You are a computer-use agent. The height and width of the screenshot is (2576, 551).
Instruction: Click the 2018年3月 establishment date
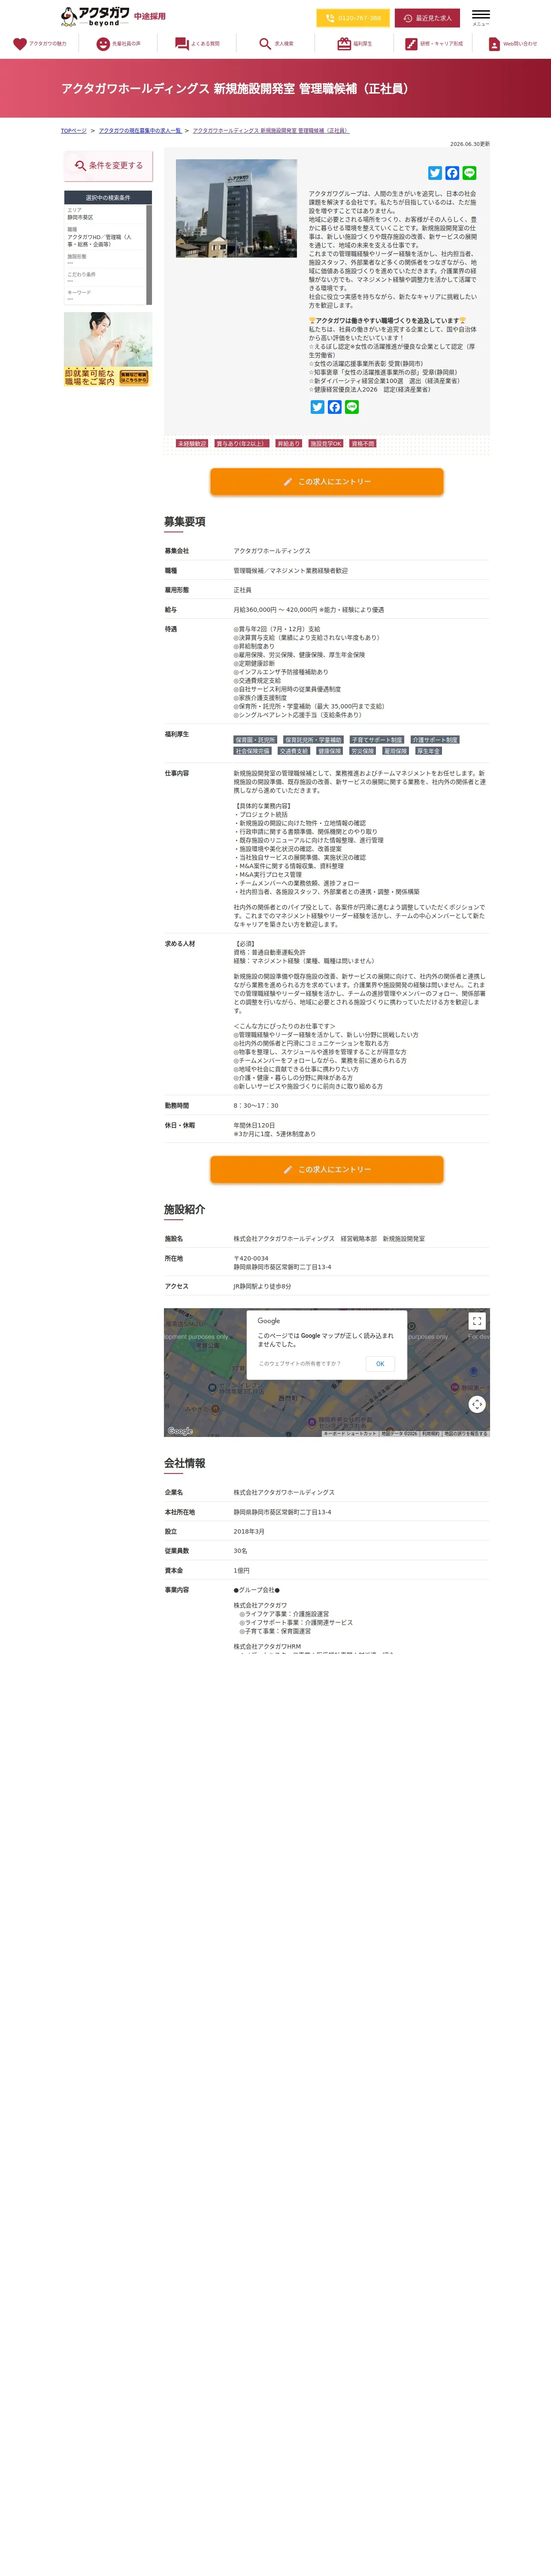249,1531
